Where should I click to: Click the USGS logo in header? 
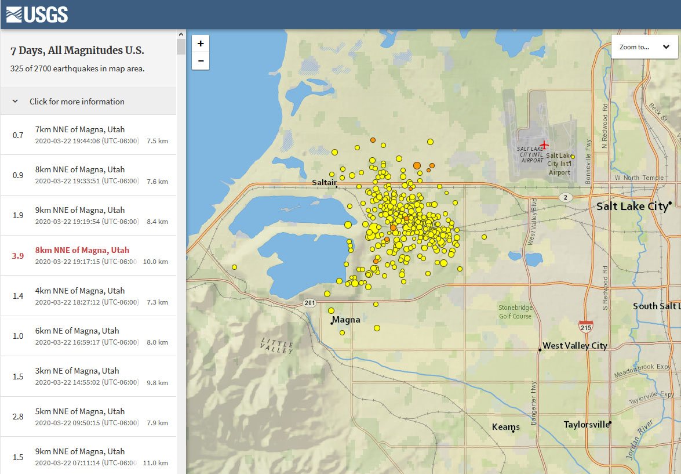click(x=37, y=15)
